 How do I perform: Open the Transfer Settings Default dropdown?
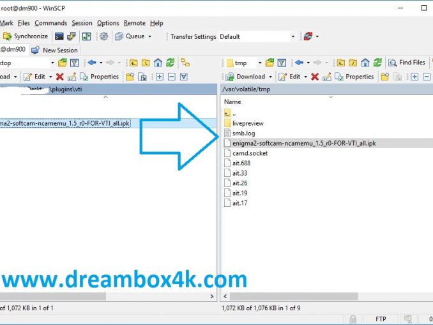(x=257, y=36)
